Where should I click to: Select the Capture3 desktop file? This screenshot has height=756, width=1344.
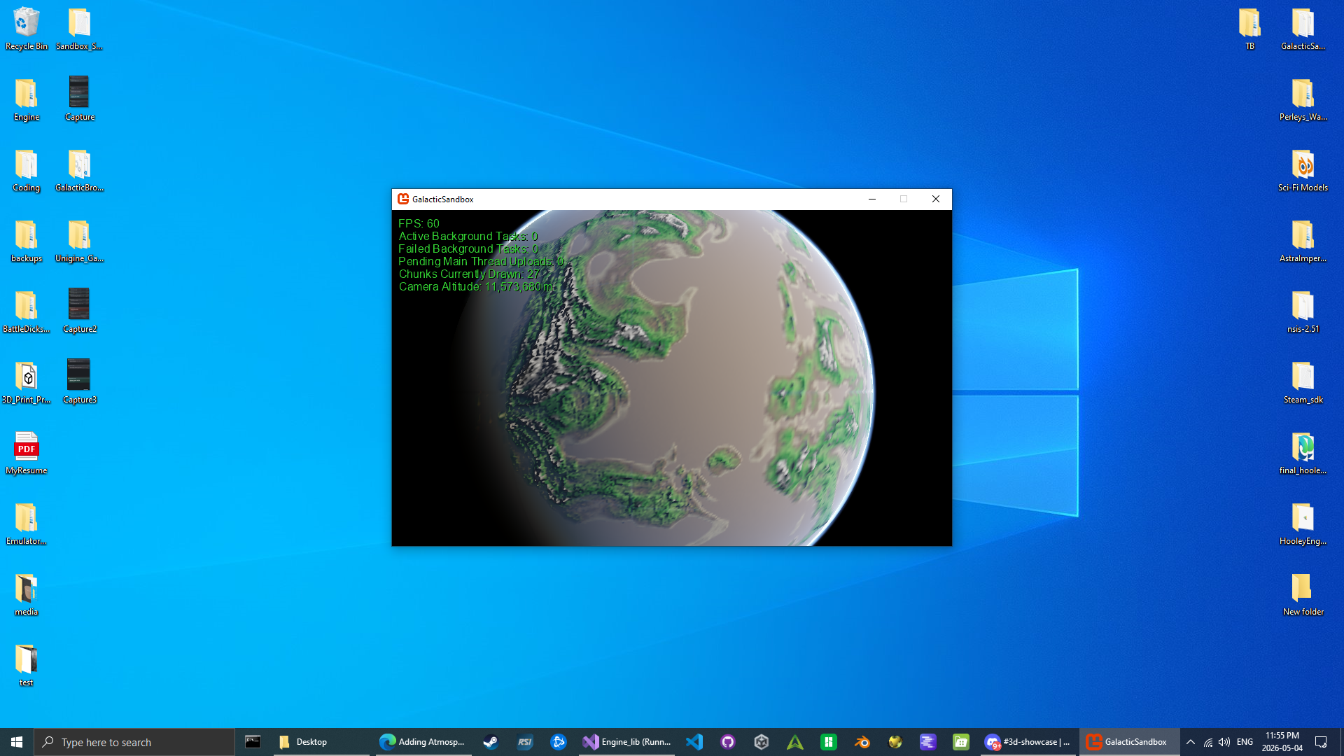tap(80, 382)
